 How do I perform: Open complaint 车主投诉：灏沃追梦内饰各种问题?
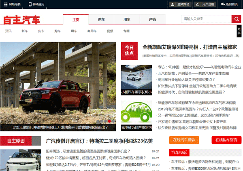point(205,162)
